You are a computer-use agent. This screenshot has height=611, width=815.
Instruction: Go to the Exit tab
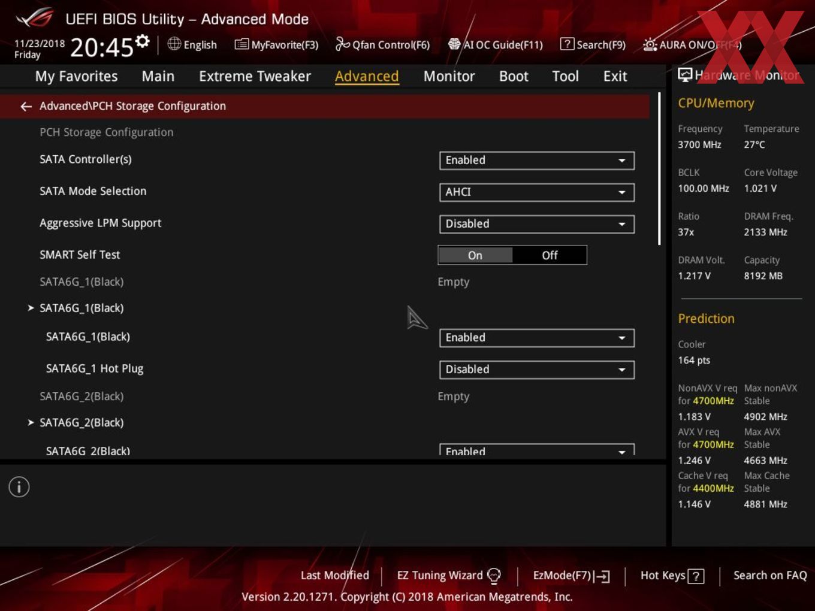[x=615, y=76]
